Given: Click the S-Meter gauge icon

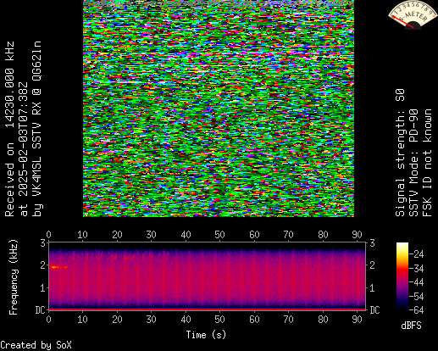Looking at the screenshot, I should click(x=413, y=14).
